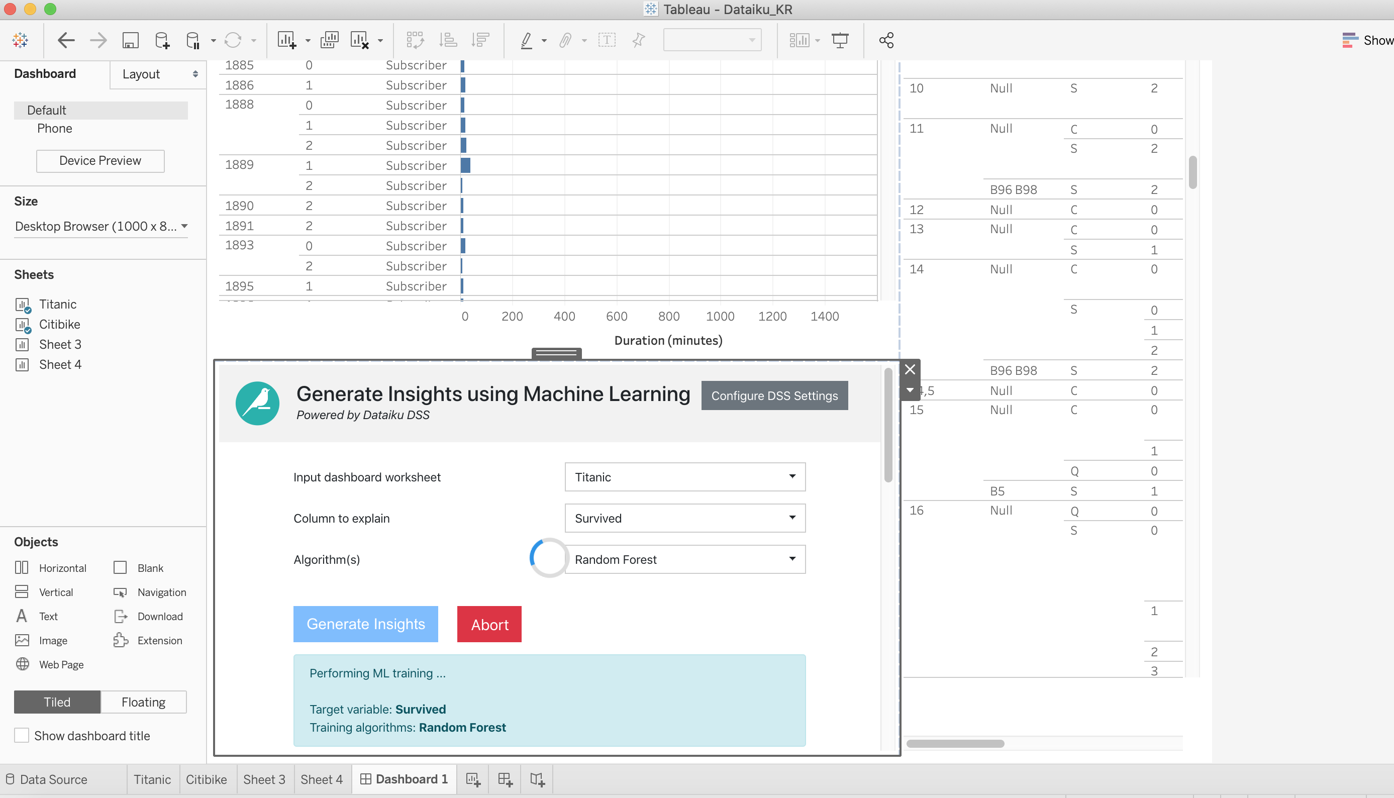Expand the new worksheet dropdown arrow
The height and width of the screenshot is (798, 1394).
point(308,41)
